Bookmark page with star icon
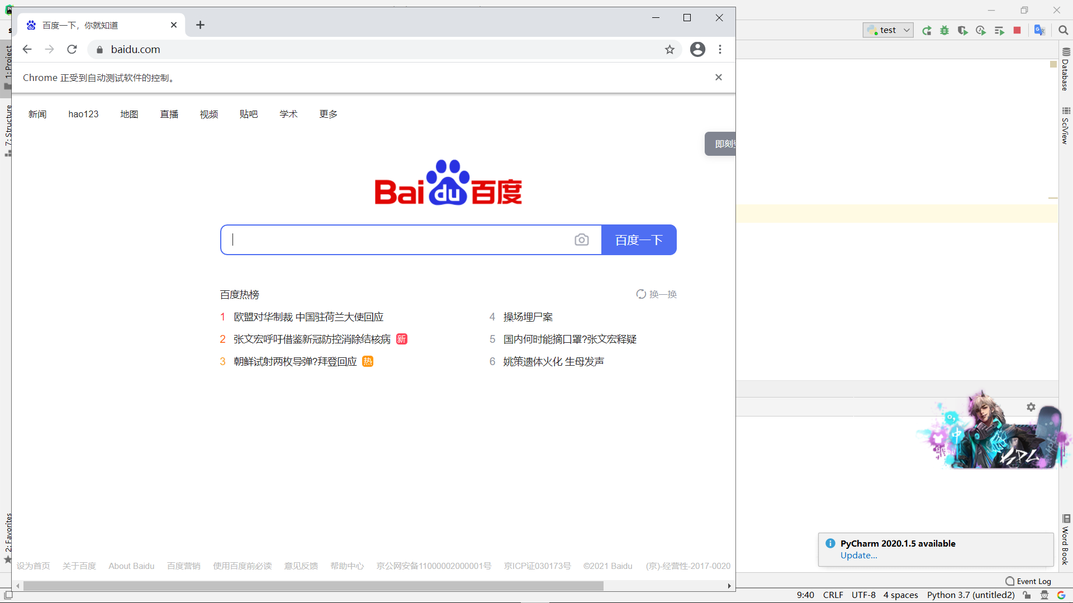 670,50
